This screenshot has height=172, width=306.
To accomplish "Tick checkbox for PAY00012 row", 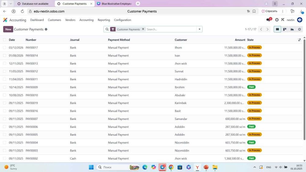I will pyautogui.click(x=5, y=71).
